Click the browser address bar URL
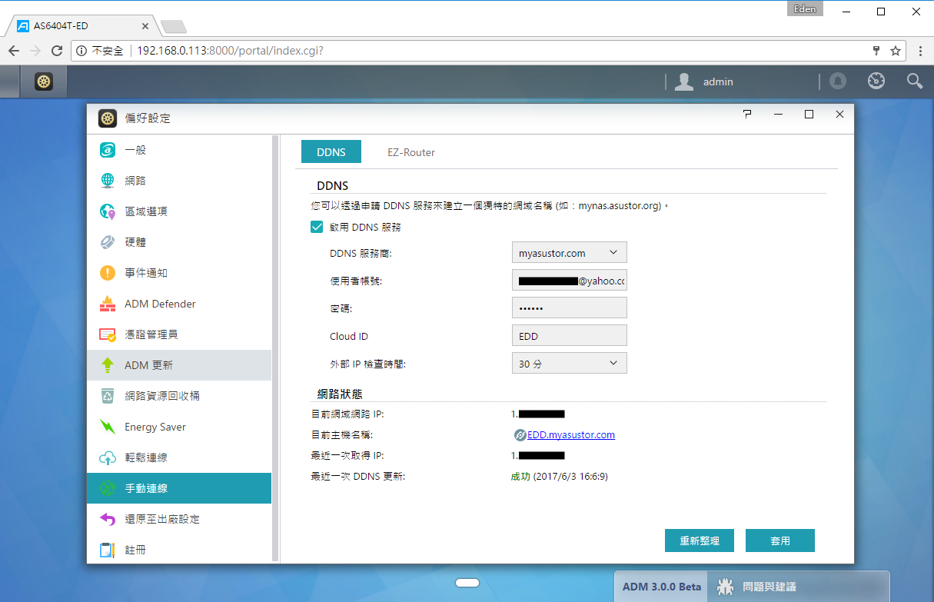 coord(230,51)
